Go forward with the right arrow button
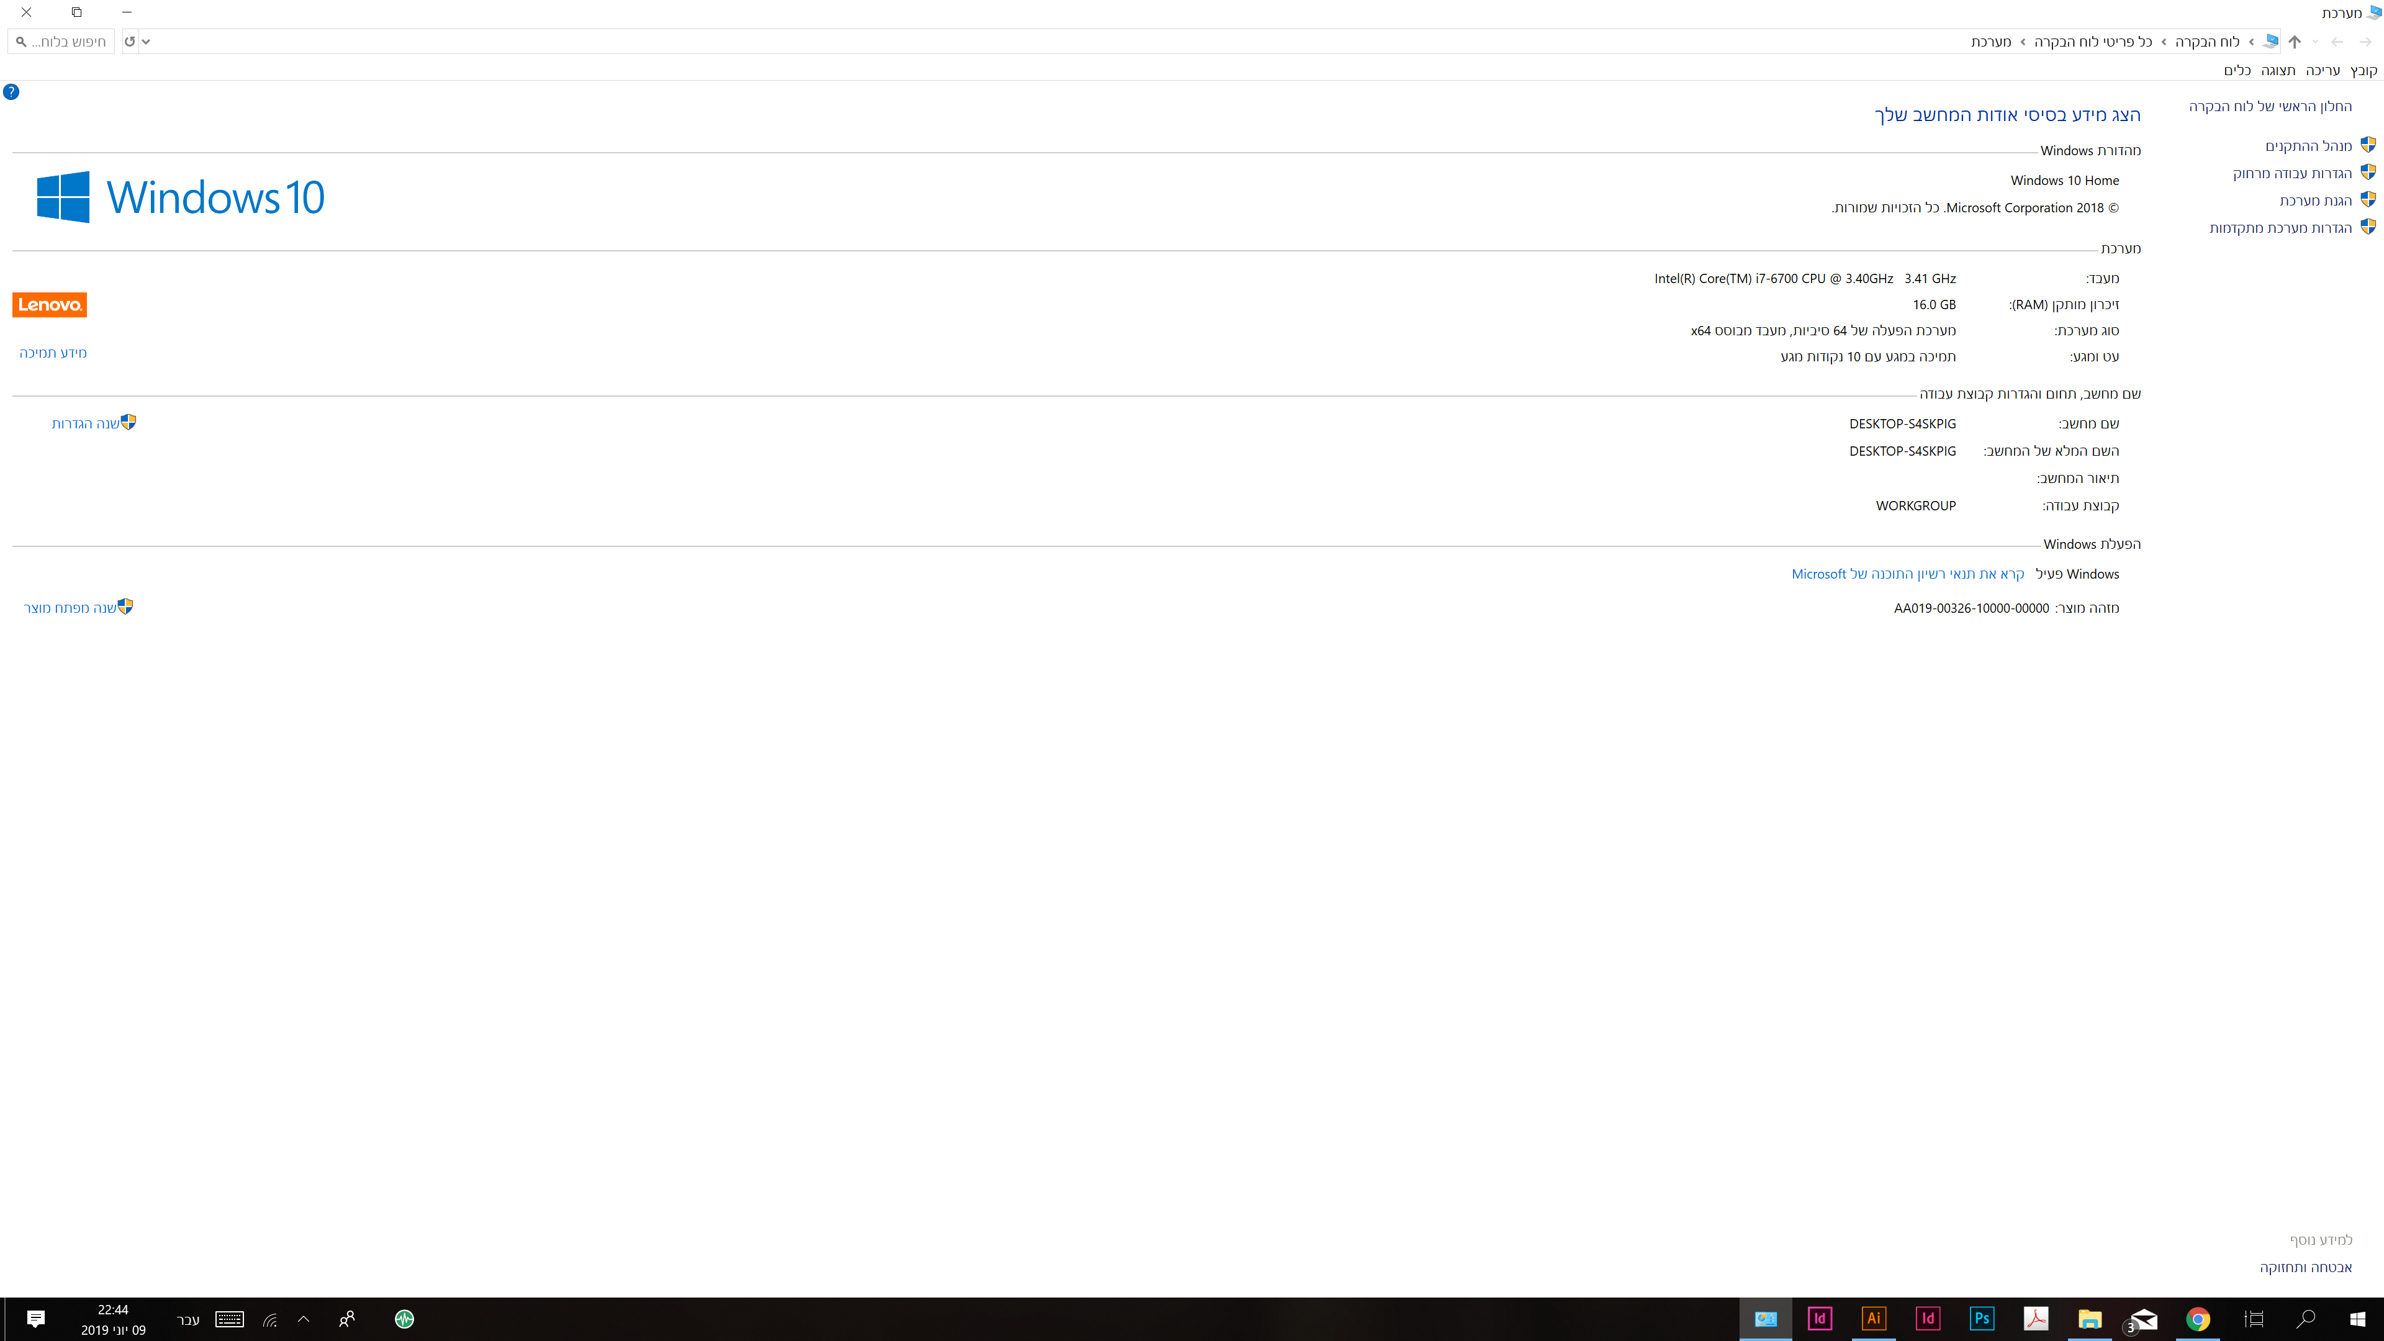Image resolution: width=2384 pixels, height=1341 pixels. tap(2365, 42)
